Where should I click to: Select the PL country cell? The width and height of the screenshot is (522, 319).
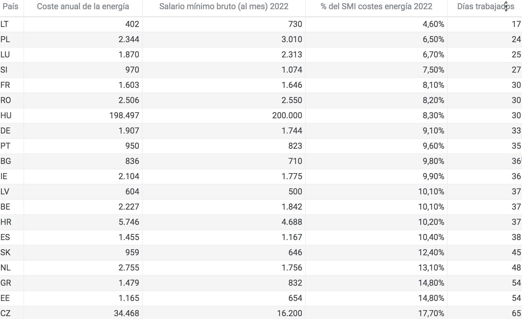point(5,39)
